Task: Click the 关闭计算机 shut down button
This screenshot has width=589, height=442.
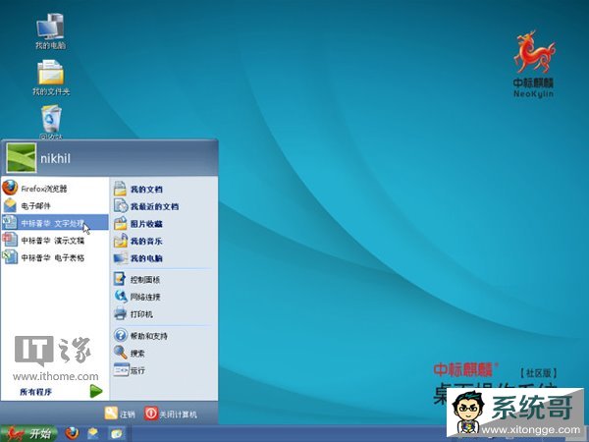Action: coord(170,414)
